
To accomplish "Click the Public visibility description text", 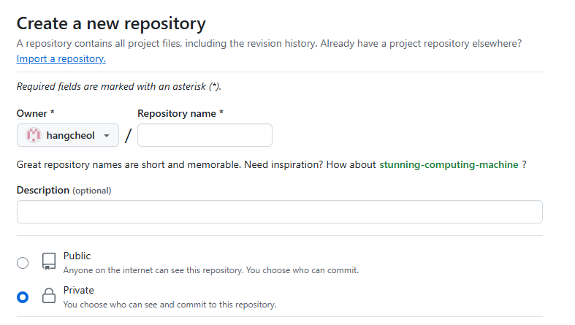I will [211, 270].
